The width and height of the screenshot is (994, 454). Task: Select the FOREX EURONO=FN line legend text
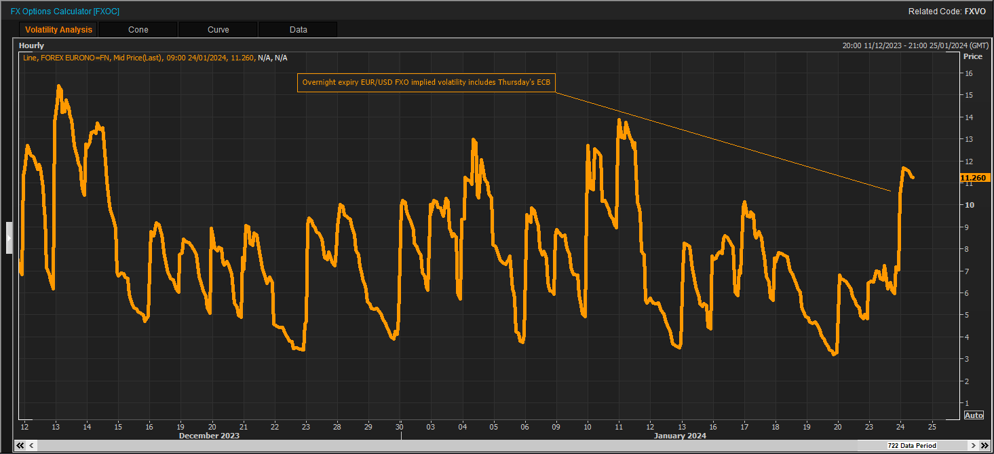92,58
